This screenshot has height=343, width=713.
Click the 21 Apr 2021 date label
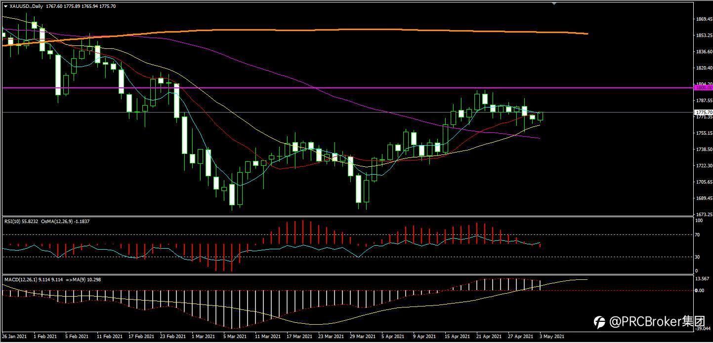click(x=488, y=336)
